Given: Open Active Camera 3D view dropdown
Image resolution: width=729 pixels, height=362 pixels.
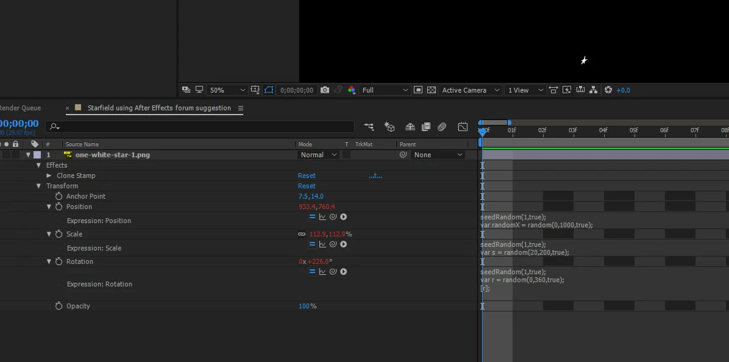Looking at the screenshot, I should (x=470, y=90).
